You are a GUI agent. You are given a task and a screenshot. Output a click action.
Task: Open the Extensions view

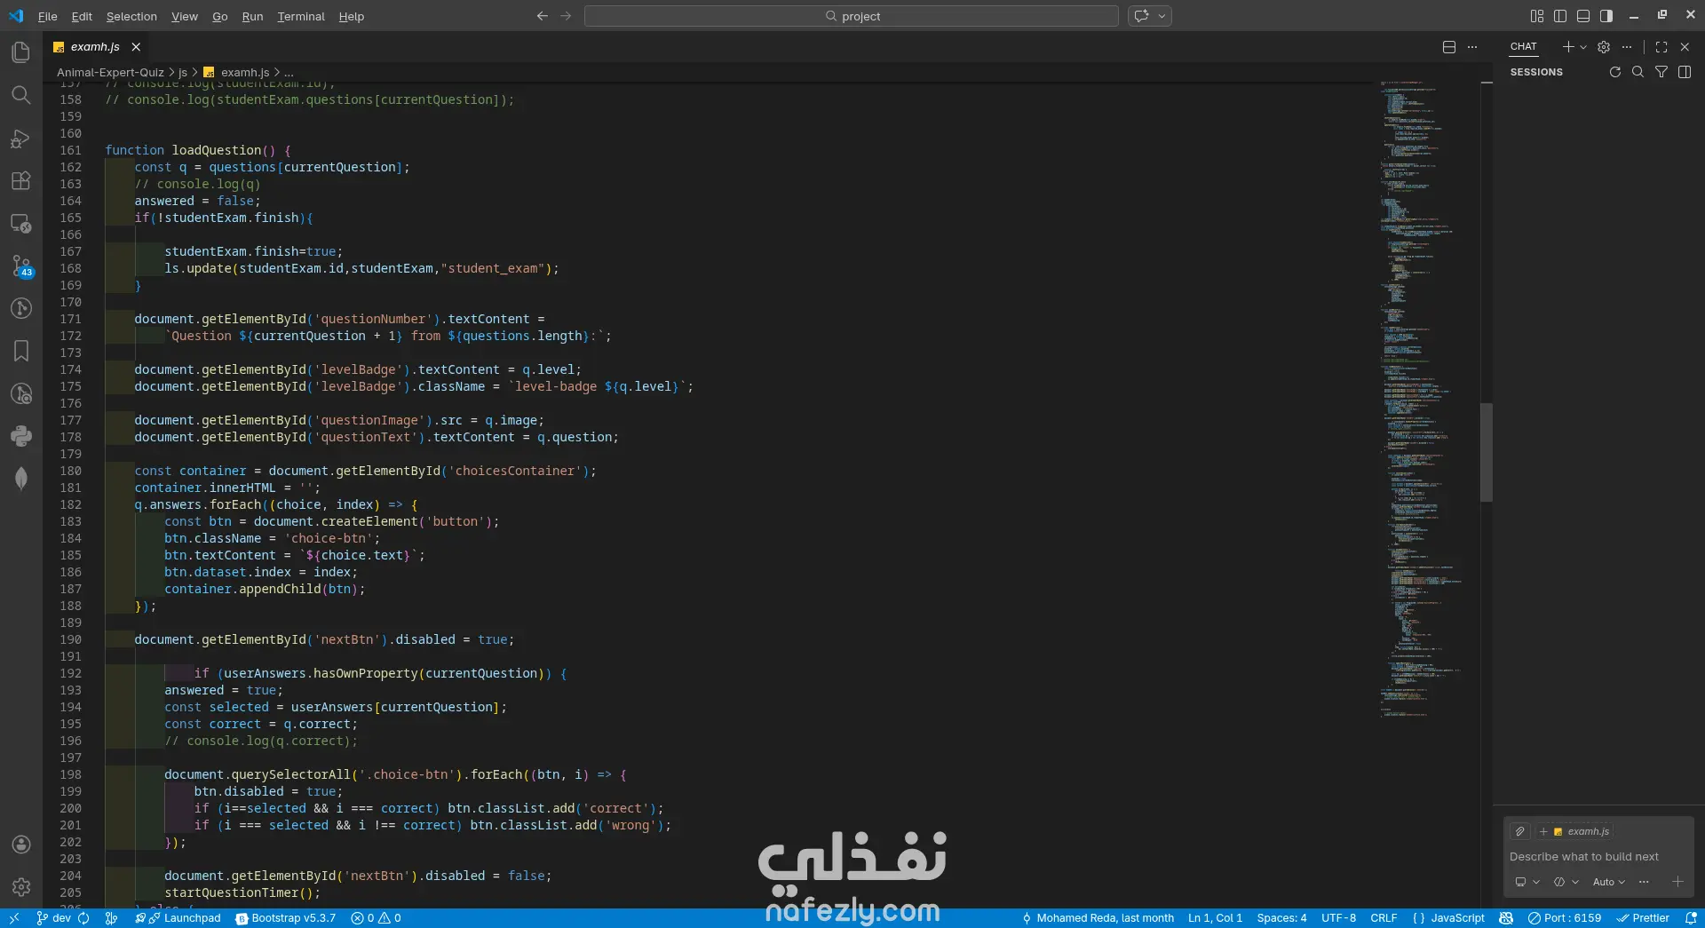coord(21,180)
